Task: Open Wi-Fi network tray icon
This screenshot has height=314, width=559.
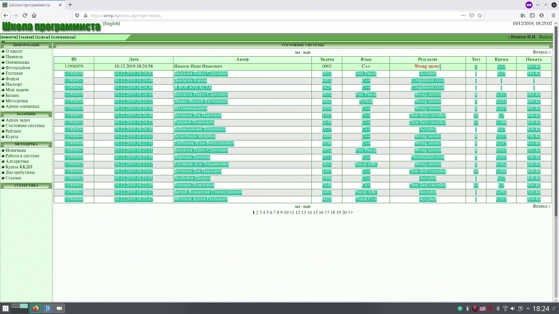Action: (x=505, y=309)
